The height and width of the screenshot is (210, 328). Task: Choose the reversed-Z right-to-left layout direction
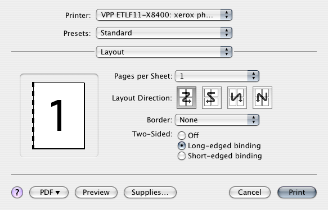point(212,98)
